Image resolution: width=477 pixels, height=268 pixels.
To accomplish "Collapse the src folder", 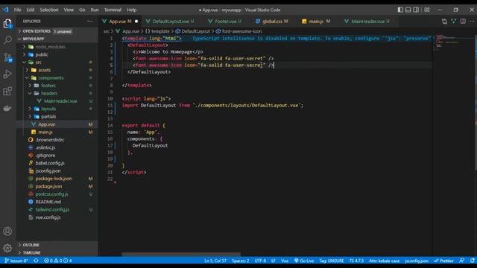I will pyautogui.click(x=57, y=63).
